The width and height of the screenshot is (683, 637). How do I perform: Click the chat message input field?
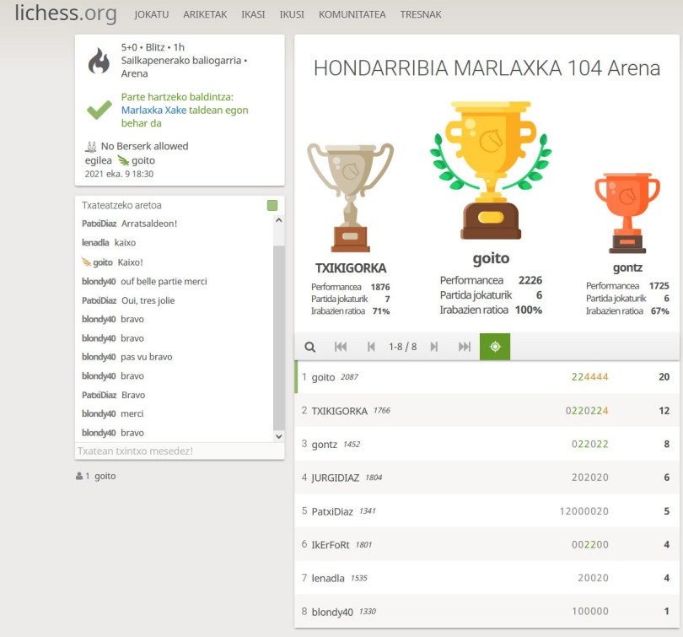coord(179,451)
